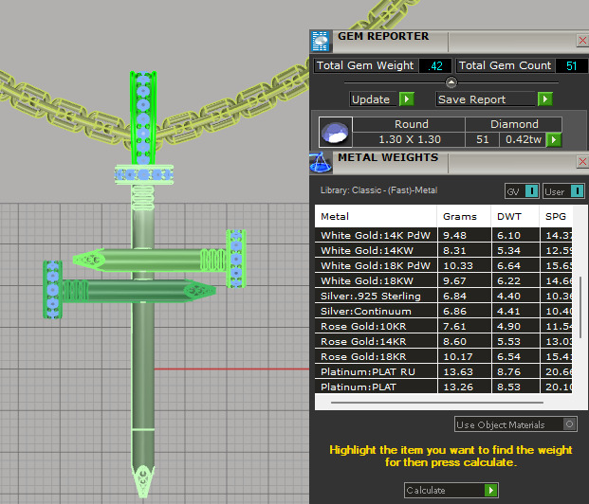Select the White Gold:14KW row
Image resolution: width=589 pixels, height=504 pixels.
[x=444, y=250]
